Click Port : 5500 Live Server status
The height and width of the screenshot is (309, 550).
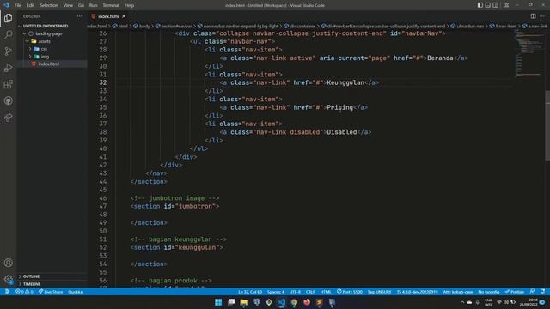tap(350, 292)
